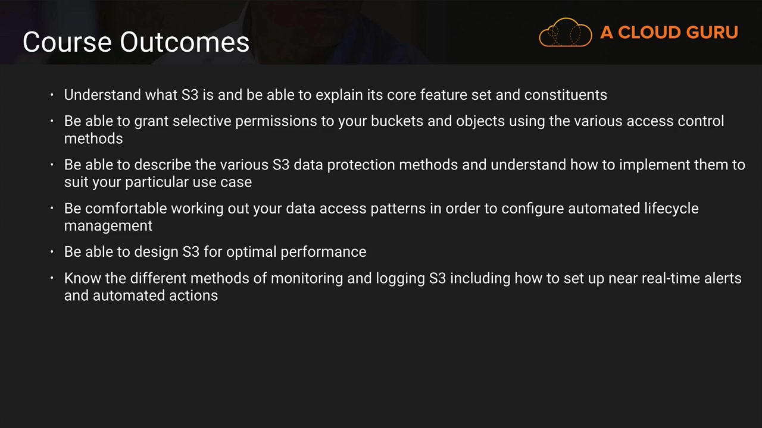Click the bullet dot before Know the different methods
The image size is (762, 428).
[x=52, y=278]
